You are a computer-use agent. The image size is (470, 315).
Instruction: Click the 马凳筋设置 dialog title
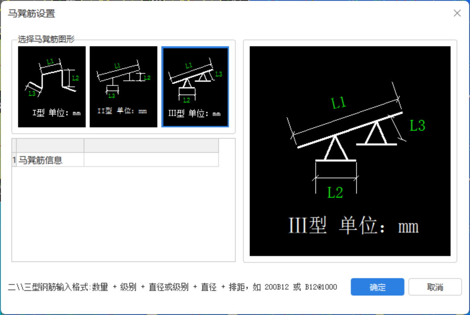tap(32, 13)
